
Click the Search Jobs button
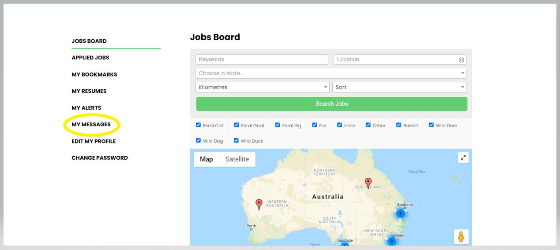[331, 104]
